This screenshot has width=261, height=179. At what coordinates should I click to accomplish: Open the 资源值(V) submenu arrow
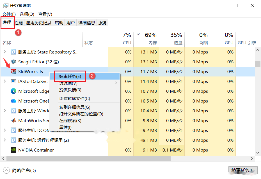(116, 83)
